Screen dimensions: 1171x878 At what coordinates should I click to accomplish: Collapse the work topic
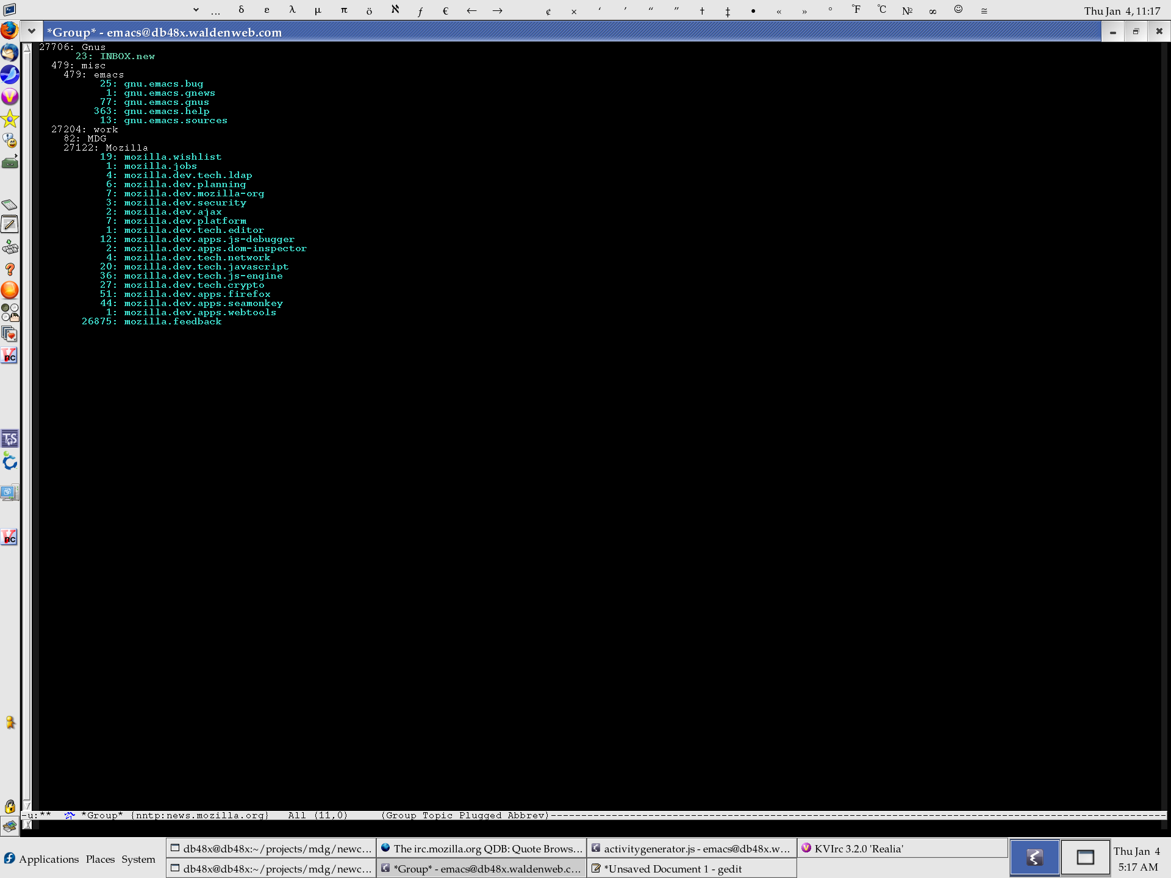[106, 129]
